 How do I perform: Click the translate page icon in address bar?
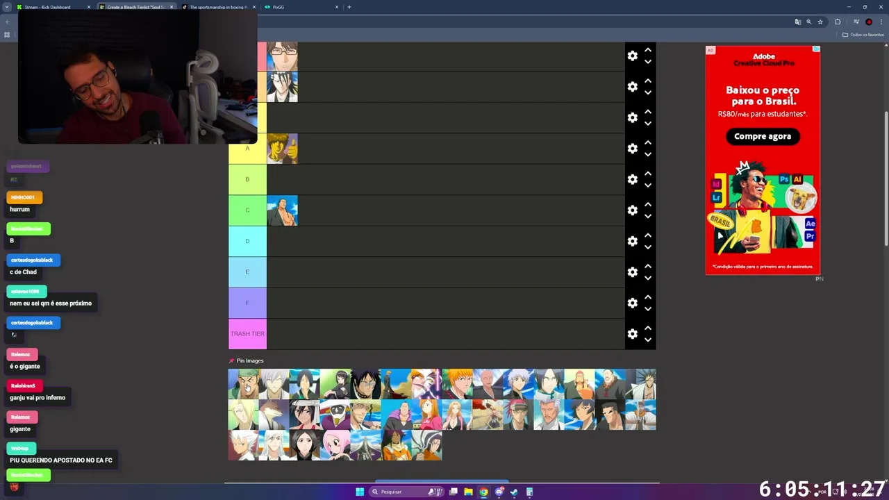tap(797, 22)
